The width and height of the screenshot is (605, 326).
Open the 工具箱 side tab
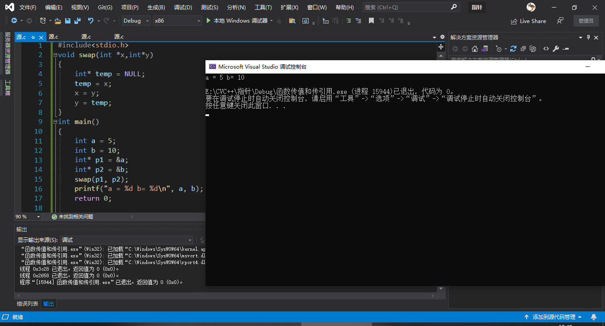[x=8, y=87]
